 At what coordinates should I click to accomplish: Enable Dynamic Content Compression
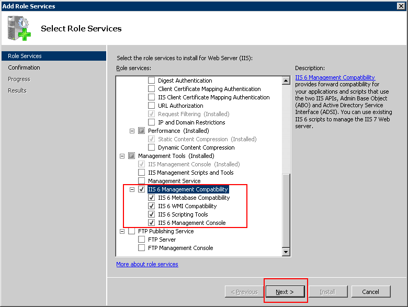tap(152, 147)
